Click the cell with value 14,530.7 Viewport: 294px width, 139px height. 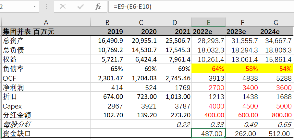pyautogui.click(x=141, y=50)
